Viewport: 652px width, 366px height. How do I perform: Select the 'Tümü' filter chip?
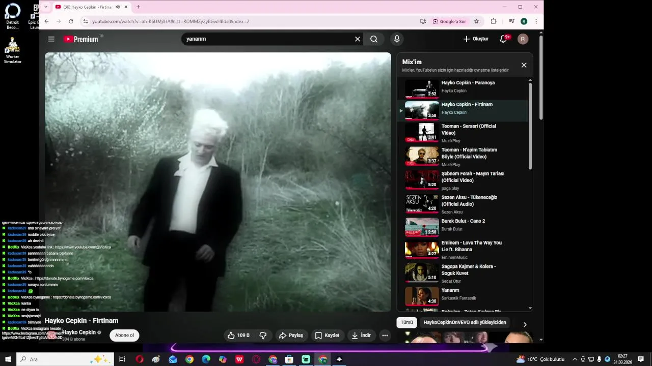(x=406, y=322)
